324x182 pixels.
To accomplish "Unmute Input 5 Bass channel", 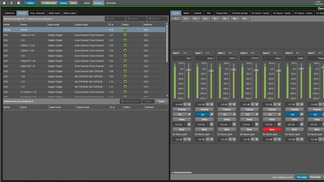I will click(x=272, y=129).
